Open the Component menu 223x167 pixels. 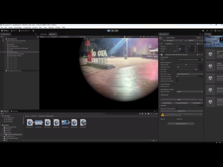[x=27, y=27]
